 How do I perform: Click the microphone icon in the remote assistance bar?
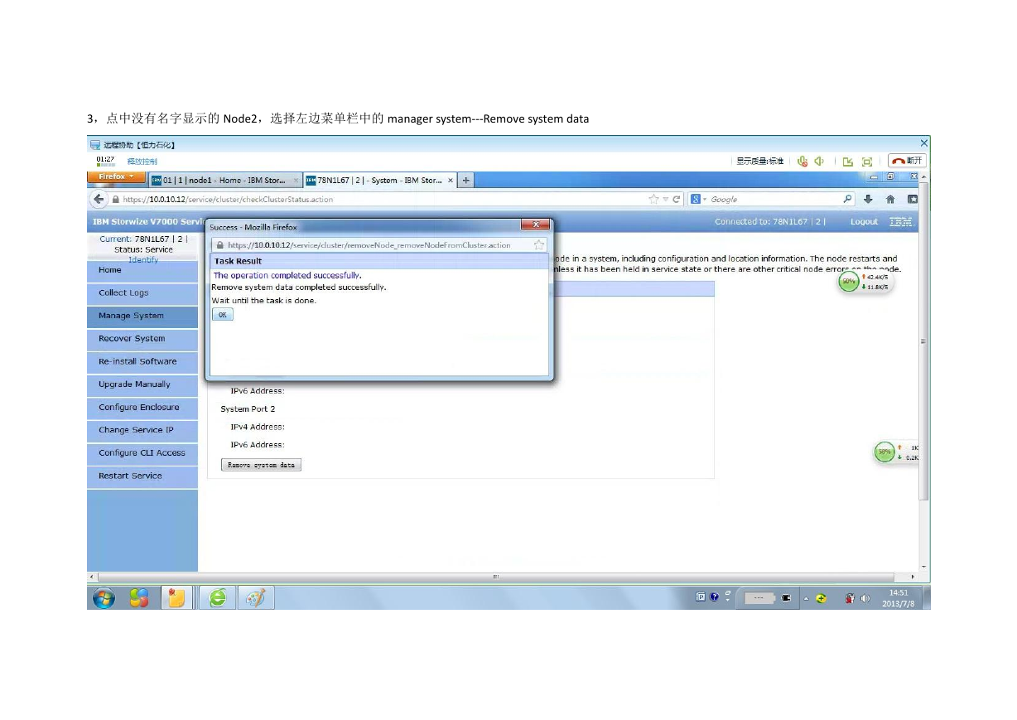[803, 161]
